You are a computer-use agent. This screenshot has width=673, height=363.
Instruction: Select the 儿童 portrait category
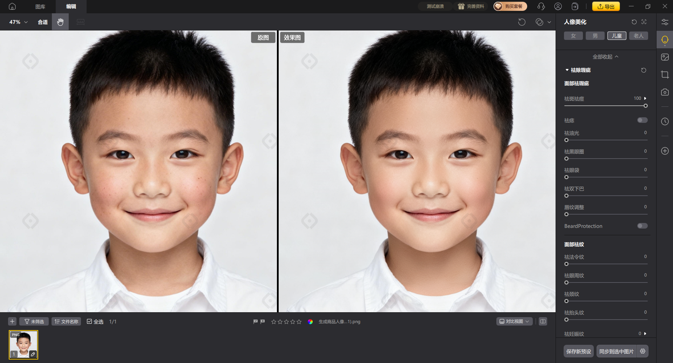coord(617,36)
